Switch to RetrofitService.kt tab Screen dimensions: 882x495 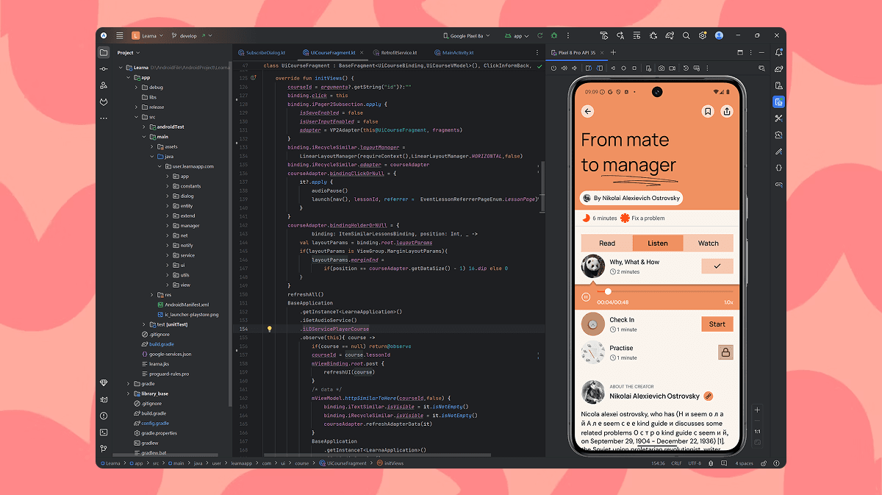point(395,53)
